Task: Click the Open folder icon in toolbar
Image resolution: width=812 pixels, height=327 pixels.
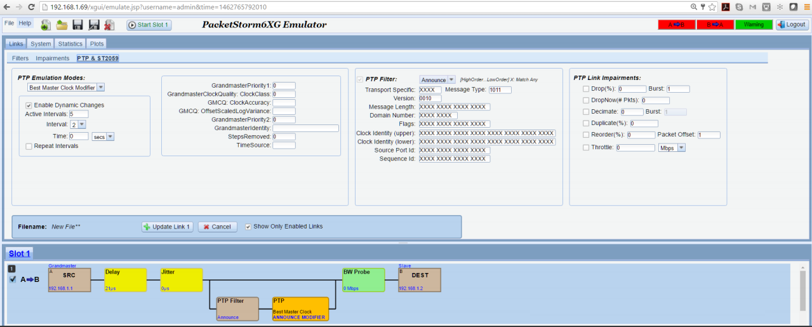Action: pos(62,25)
